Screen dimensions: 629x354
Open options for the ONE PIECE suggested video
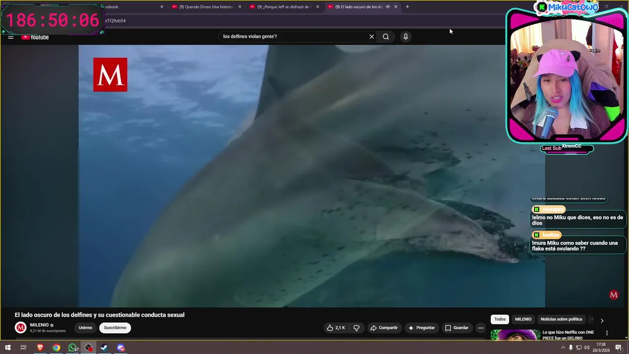click(x=607, y=333)
